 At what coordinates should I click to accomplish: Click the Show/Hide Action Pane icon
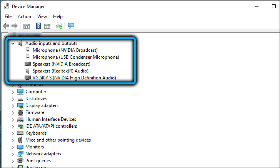[47, 26]
